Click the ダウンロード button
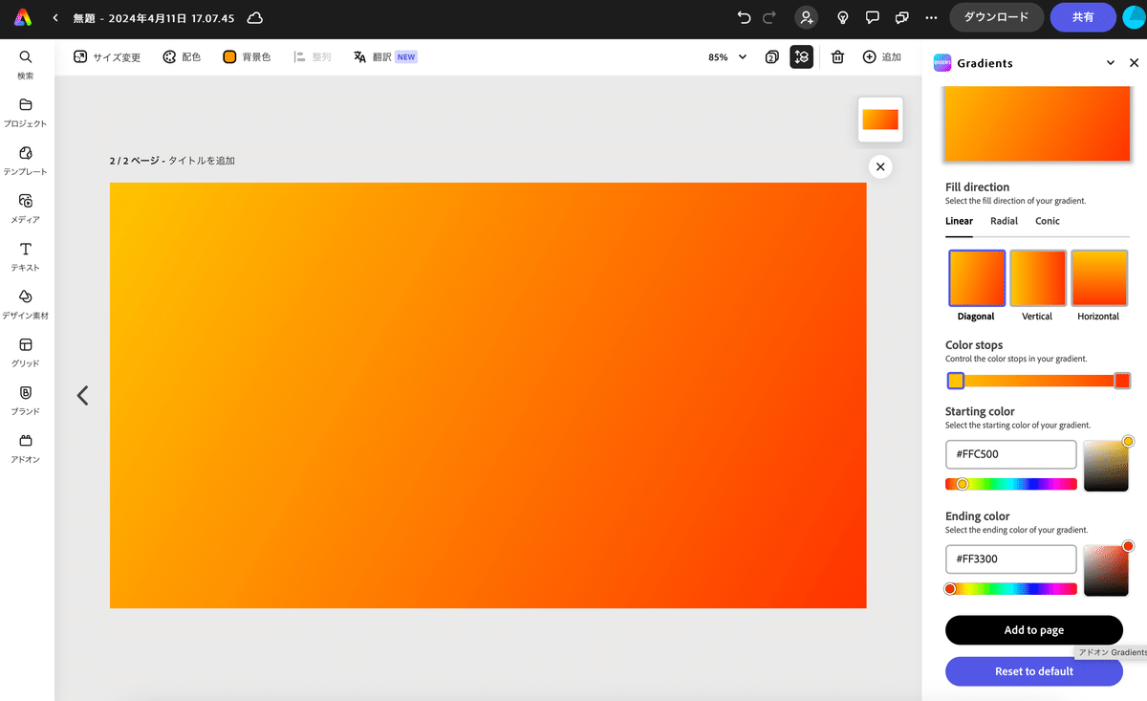Screen dimensions: 1147x701 [x=996, y=17]
